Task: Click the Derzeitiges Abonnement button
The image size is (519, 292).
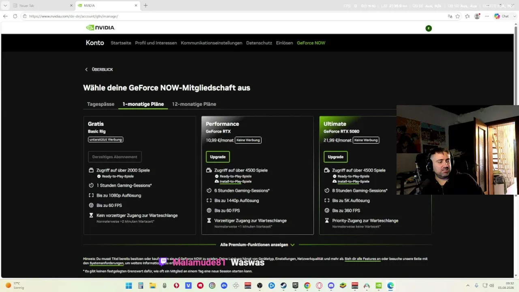Action: pyautogui.click(x=115, y=157)
